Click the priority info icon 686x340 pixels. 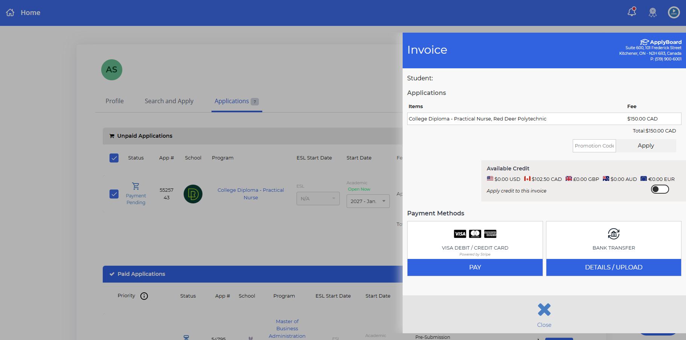(x=144, y=296)
